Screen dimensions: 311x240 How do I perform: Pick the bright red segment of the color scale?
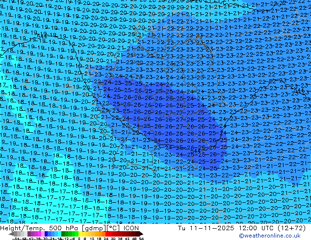point(107,234)
